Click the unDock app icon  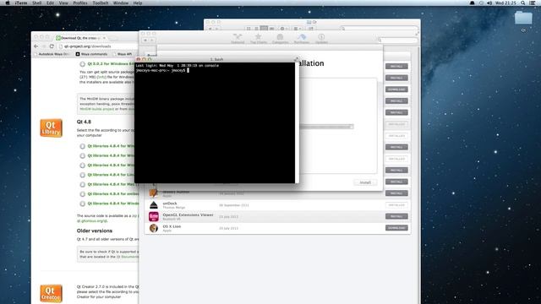(154, 205)
